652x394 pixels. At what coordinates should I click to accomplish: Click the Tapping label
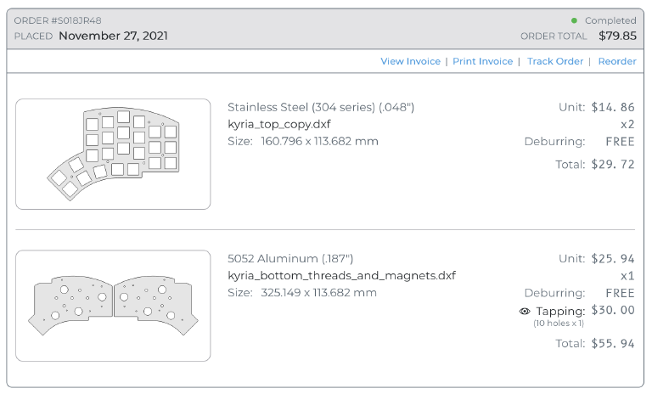(x=560, y=311)
